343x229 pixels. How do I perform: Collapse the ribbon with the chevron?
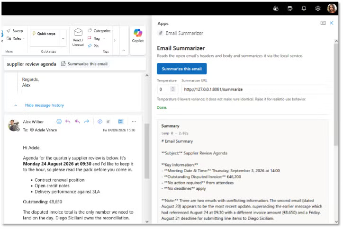point(124,51)
